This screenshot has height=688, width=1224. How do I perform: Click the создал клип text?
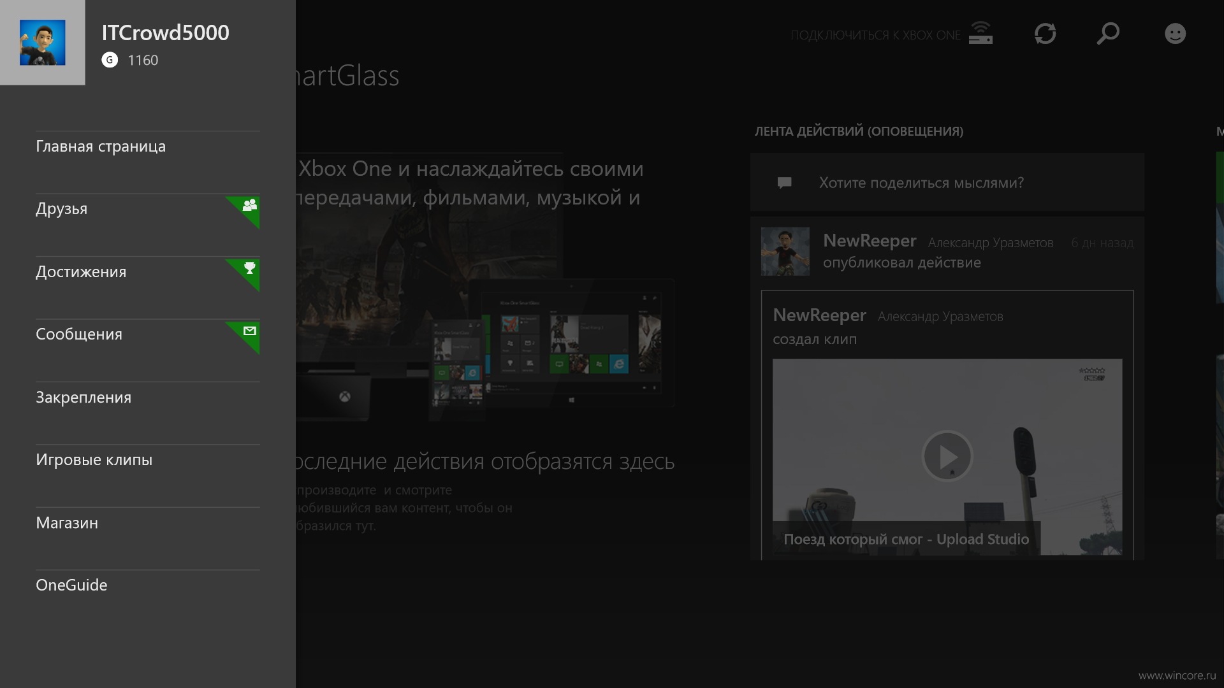point(815,340)
